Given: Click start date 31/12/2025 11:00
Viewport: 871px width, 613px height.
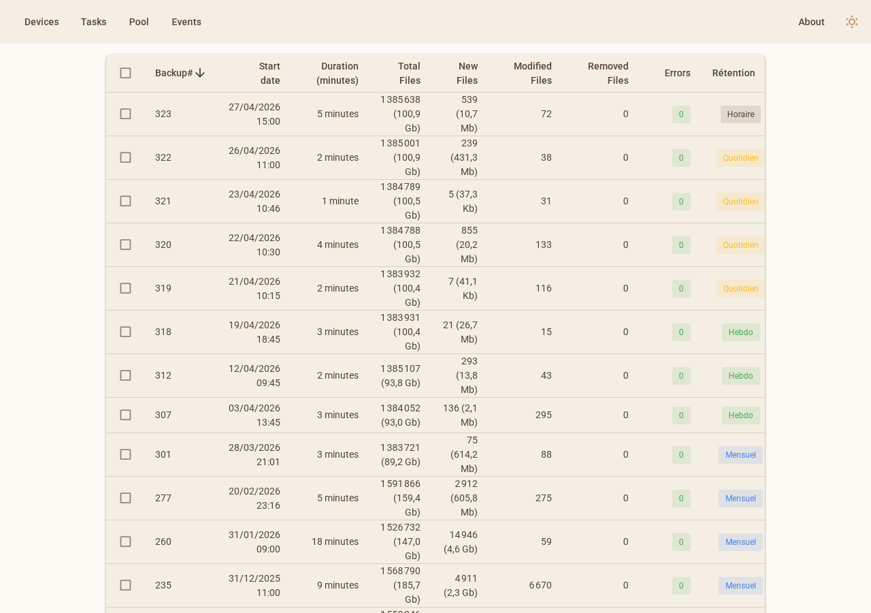Looking at the screenshot, I should click(x=254, y=585).
